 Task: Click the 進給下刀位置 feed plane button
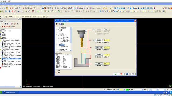click(99, 47)
